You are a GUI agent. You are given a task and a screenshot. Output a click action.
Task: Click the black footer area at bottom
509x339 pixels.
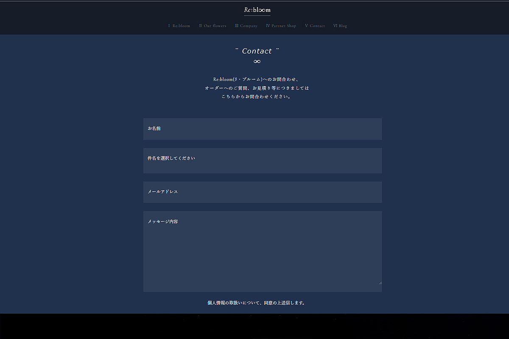tap(255, 326)
